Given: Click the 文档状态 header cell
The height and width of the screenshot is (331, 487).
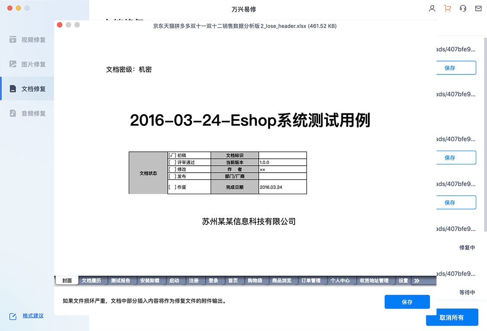Looking at the screenshot, I should (148, 173).
